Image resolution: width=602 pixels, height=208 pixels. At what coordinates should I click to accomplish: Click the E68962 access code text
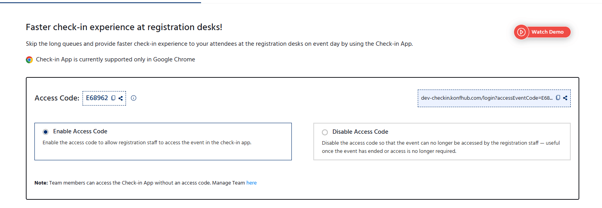click(97, 98)
